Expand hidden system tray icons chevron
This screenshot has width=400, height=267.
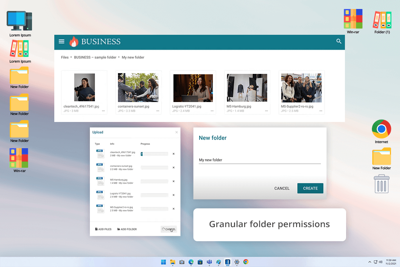(x=370, y=262)
